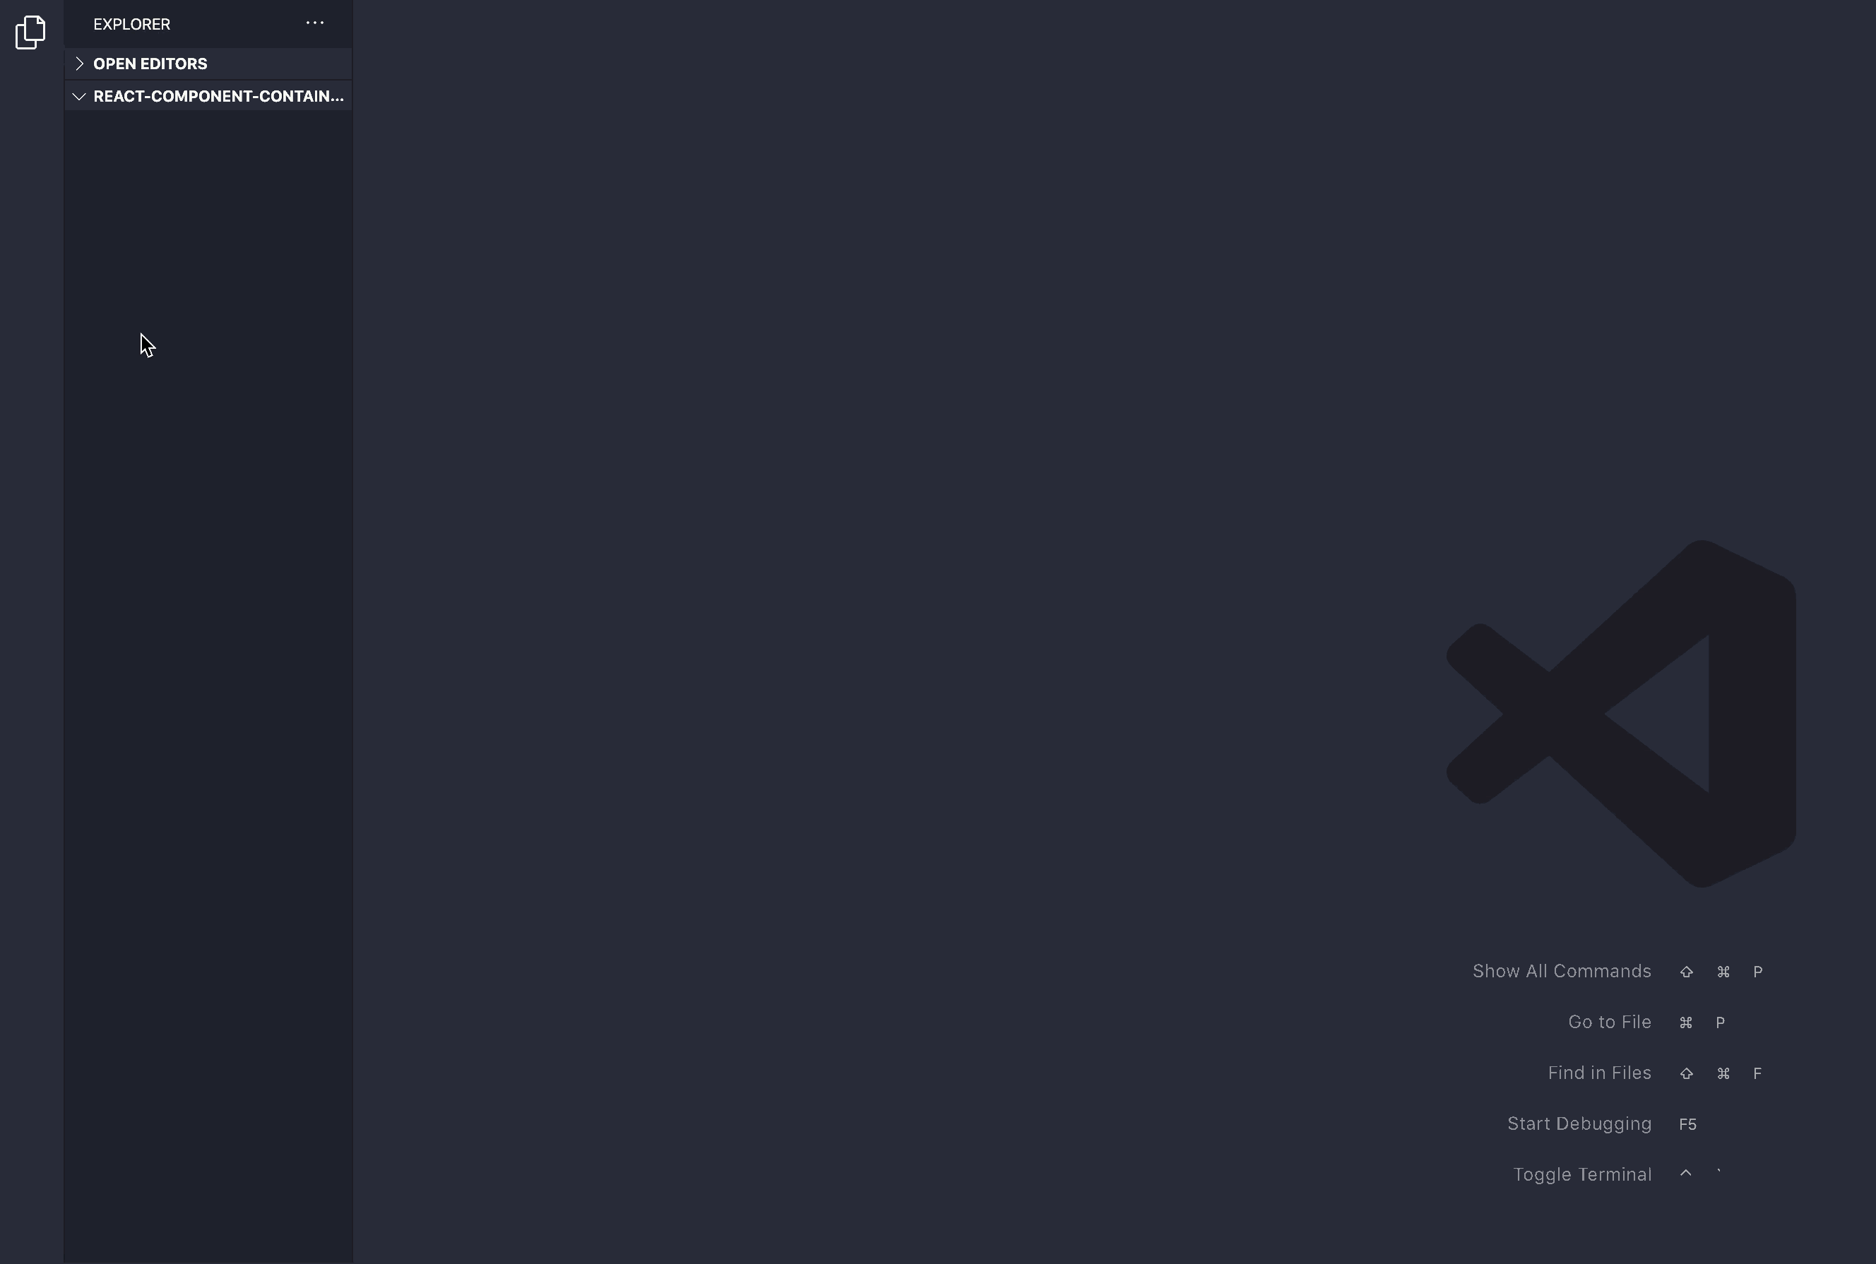
Task: Click the F5 key hint
Action: click(1687, 1125)
